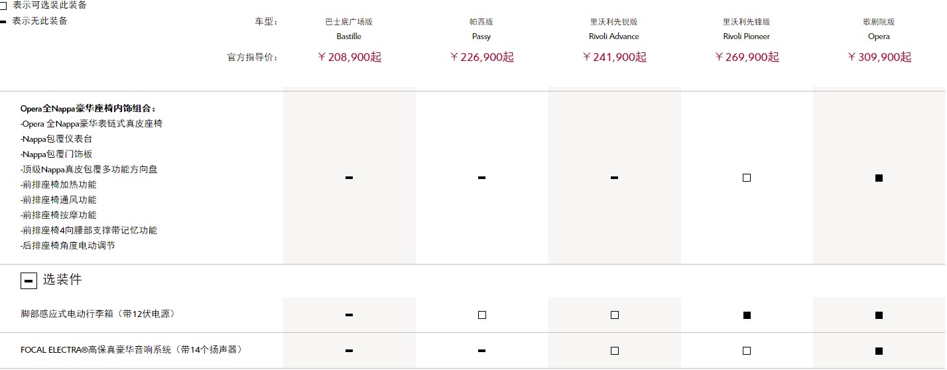Click FOCAL audio filled square under Opera

[879, 351]
